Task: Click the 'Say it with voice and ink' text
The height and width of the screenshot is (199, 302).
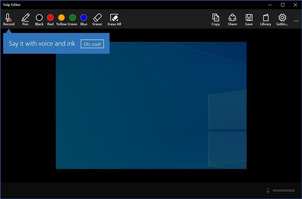Action: coord(42,44)
